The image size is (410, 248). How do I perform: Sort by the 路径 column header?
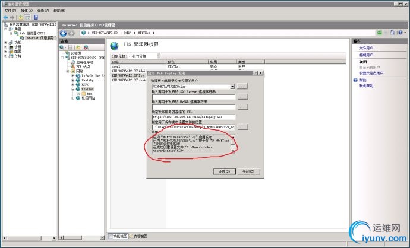point(187,62)
